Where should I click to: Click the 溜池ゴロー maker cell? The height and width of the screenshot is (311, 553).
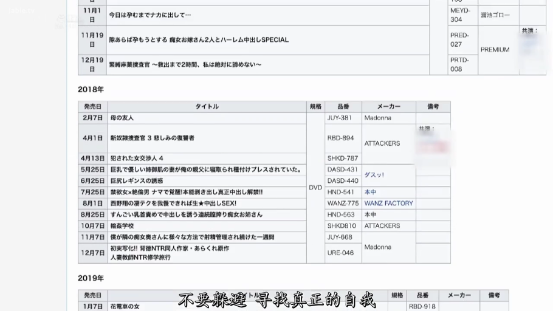point(495,15)
